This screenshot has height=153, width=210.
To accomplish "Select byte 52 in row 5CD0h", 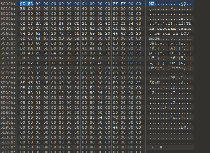I will pos(85,68).
